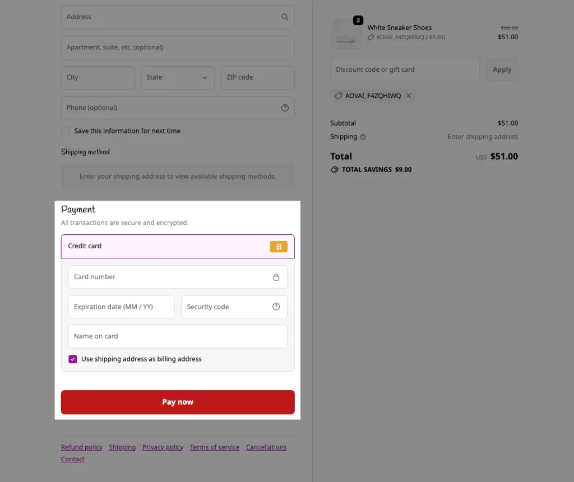Click the card number lock icon
574x482 pixels.
[x=276, y=277]
